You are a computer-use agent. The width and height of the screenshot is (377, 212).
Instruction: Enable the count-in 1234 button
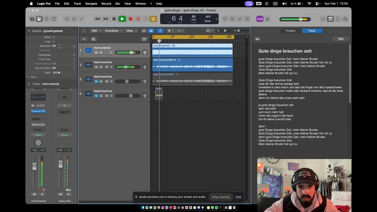(260, 19)
